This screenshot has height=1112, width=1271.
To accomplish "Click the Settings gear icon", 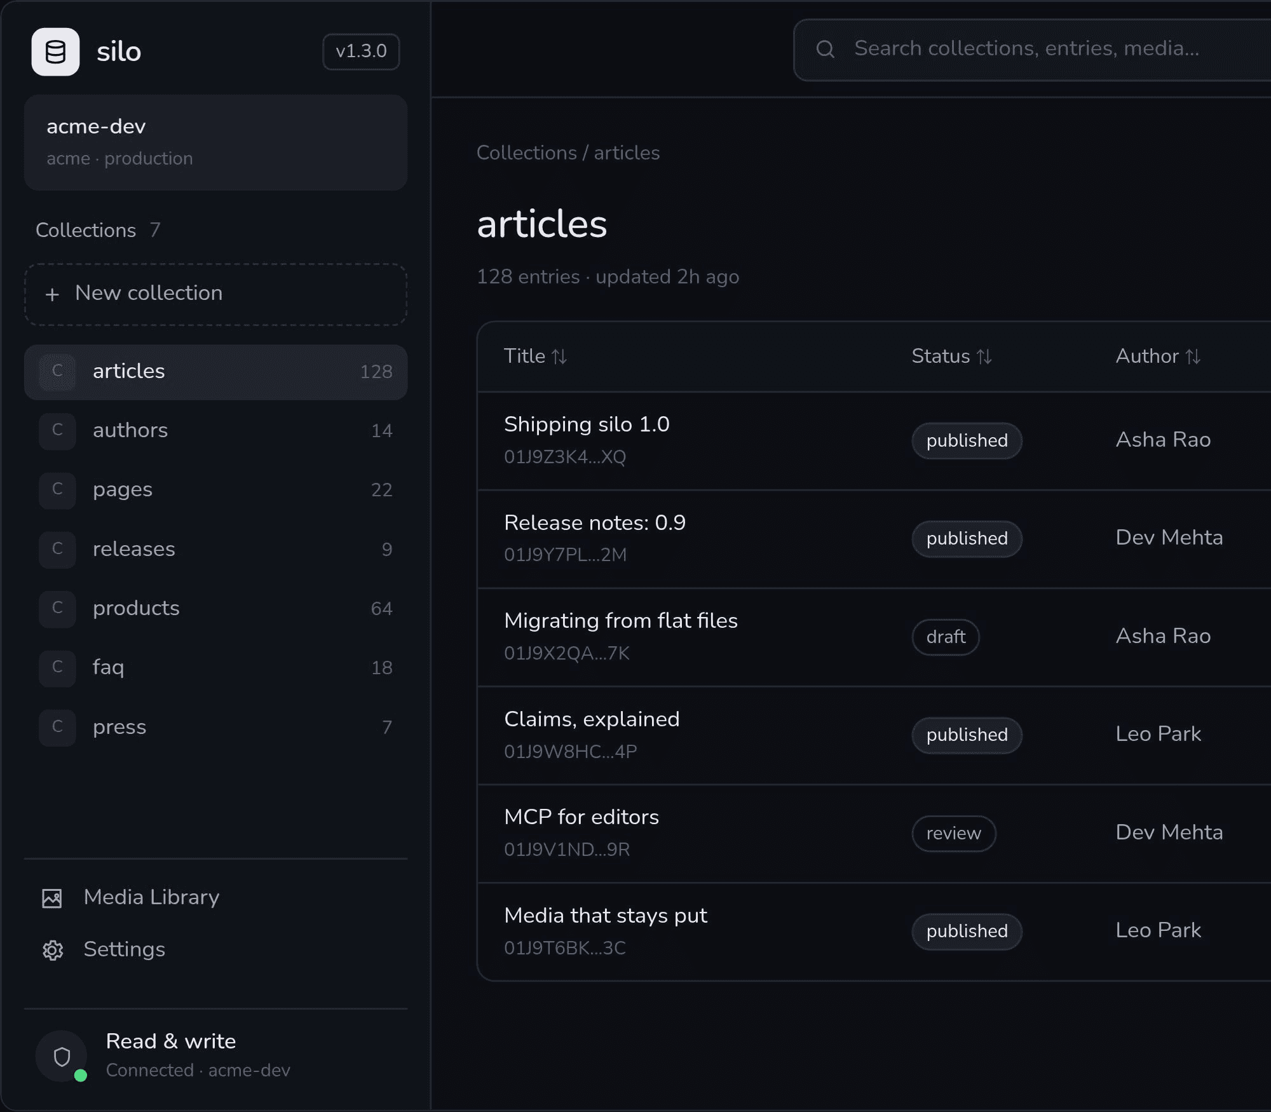I will click(x=52, y=950).
